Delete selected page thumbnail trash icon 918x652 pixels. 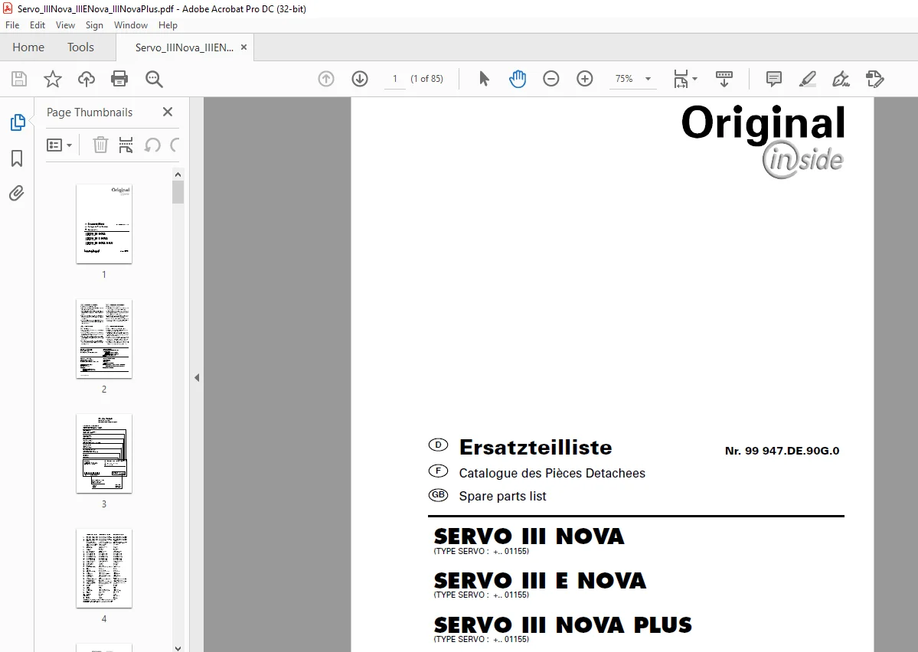click(101, 145)
